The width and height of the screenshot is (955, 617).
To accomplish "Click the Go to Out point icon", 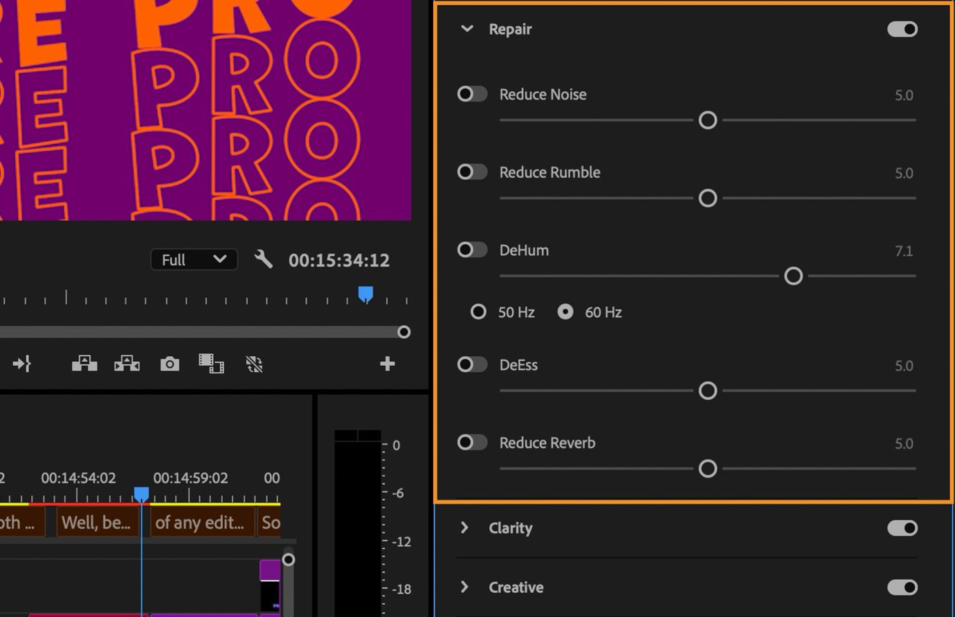I will (22, 364).
